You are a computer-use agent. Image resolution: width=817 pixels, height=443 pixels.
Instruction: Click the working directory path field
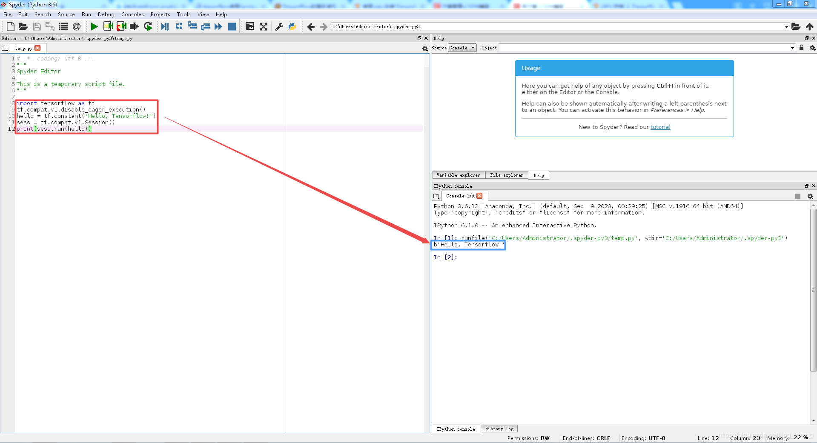558,26
